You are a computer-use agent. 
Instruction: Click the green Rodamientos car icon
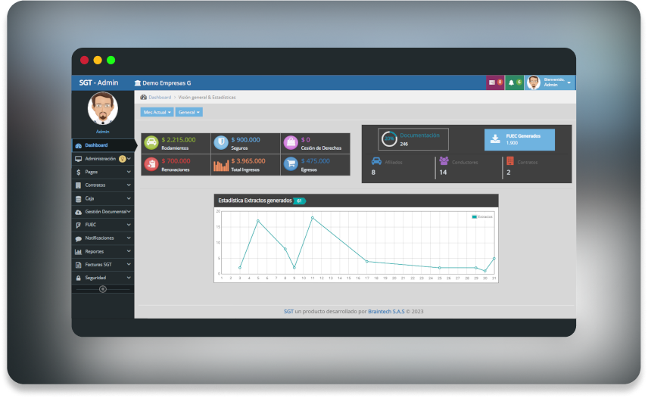(x=151, y=142)
